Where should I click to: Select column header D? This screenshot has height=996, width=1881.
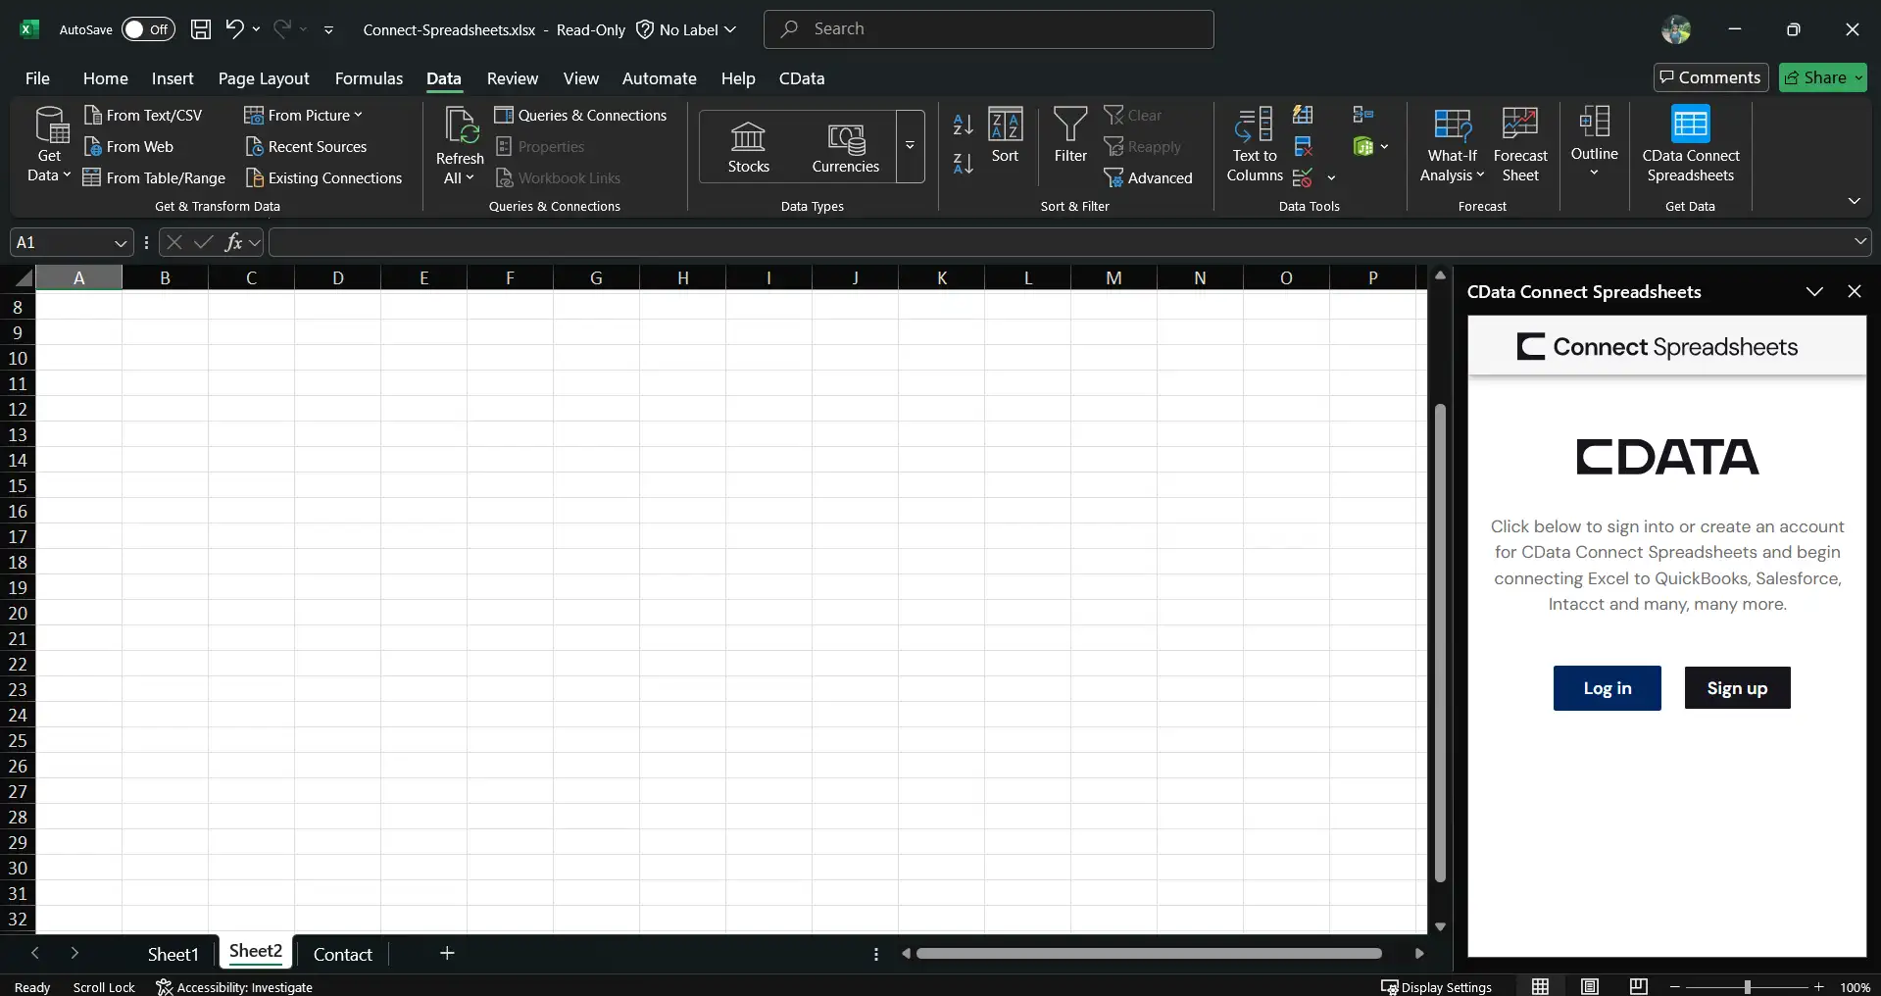(337, 278)
